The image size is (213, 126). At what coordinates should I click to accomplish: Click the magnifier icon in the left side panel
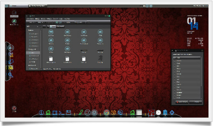coord(10,75)
